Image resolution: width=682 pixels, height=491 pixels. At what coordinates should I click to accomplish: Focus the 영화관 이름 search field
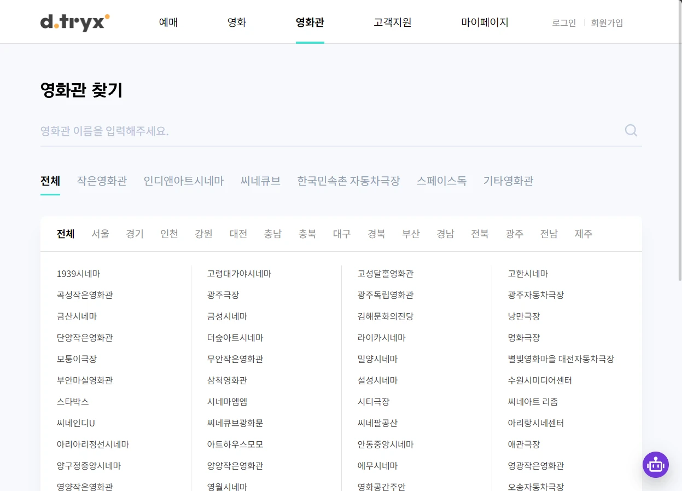[x=330, y=131]
